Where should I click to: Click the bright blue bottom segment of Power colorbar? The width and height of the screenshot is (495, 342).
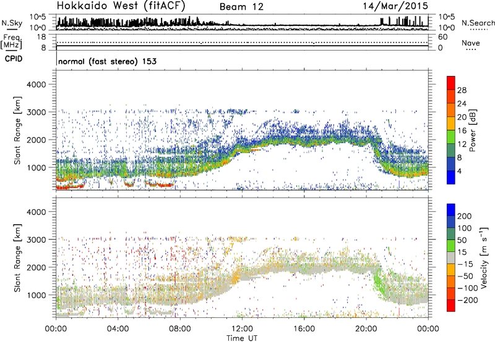[451, 177]
